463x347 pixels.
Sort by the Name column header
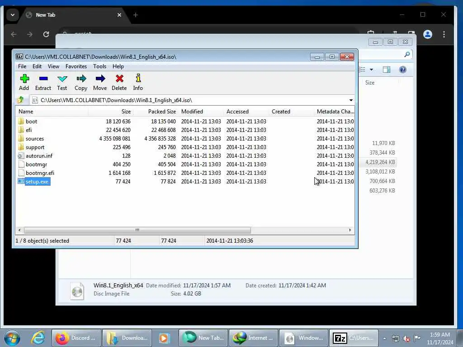click(x=52, y=112)
